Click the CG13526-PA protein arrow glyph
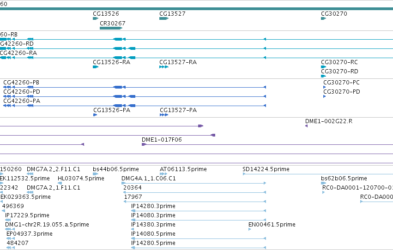 pos(95,115)
